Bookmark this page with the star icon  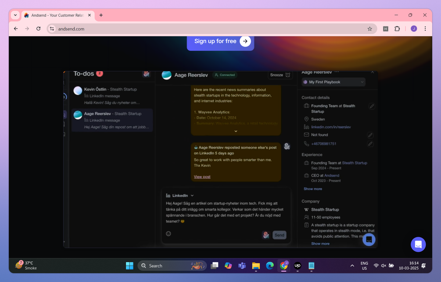click(370, 29)
